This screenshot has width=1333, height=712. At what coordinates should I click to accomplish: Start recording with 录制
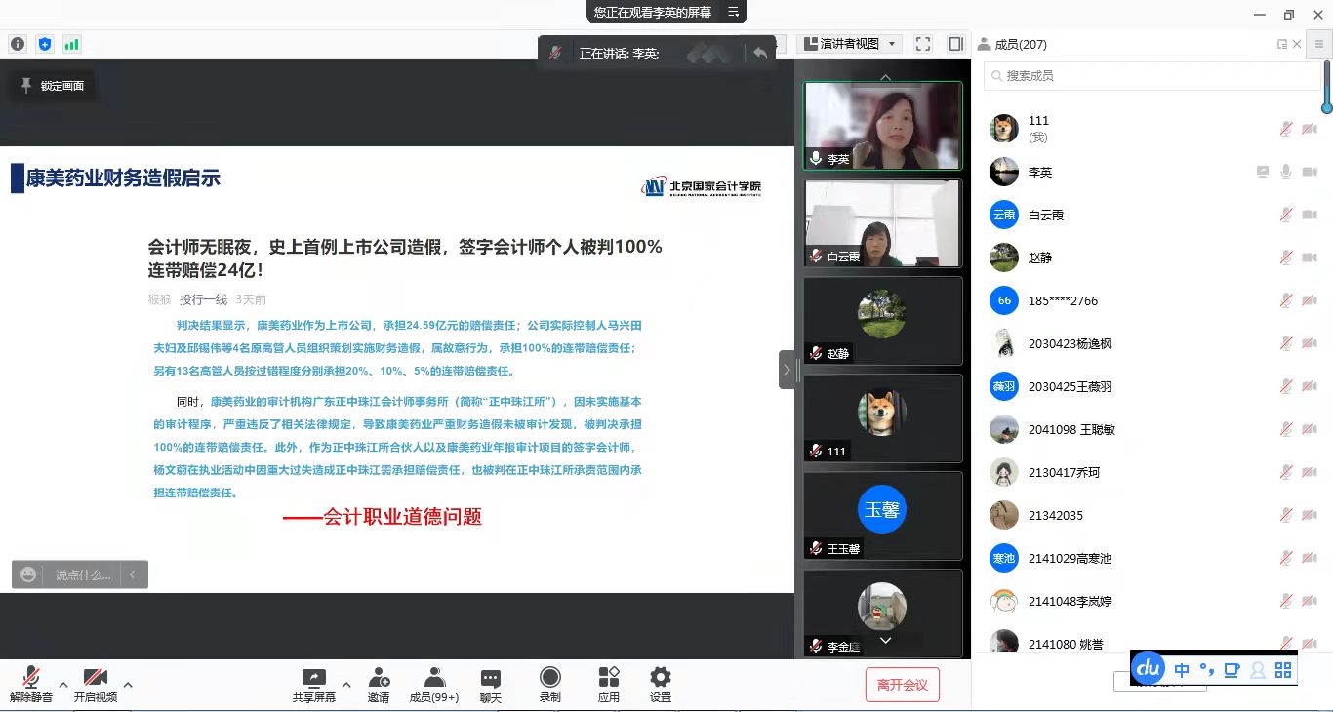550,684
